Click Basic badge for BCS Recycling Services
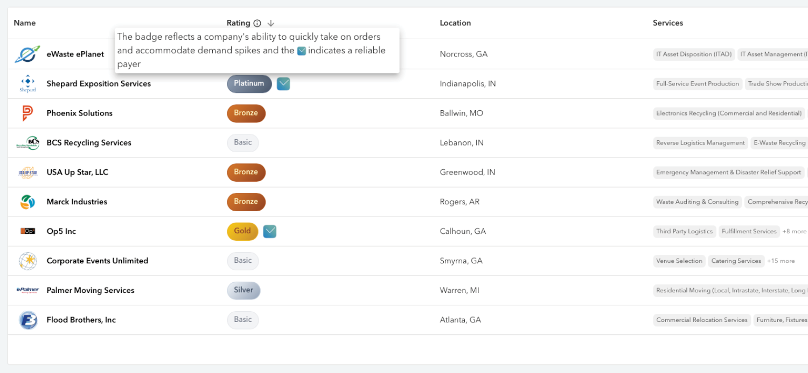Image resolution: width=808 pixels, height=373 pixels. (243, 143)
